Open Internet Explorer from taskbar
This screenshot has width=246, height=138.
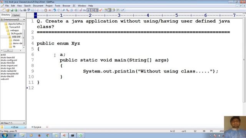15,135
